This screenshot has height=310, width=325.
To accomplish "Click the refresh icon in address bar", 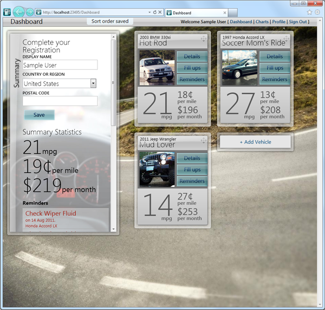I will pyautogui.click(x=155, y=12).
